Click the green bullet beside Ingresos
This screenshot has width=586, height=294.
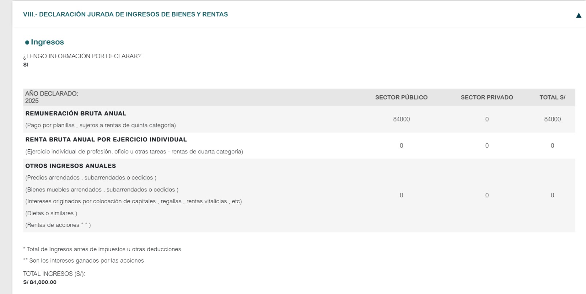click(x=27, y=42)
